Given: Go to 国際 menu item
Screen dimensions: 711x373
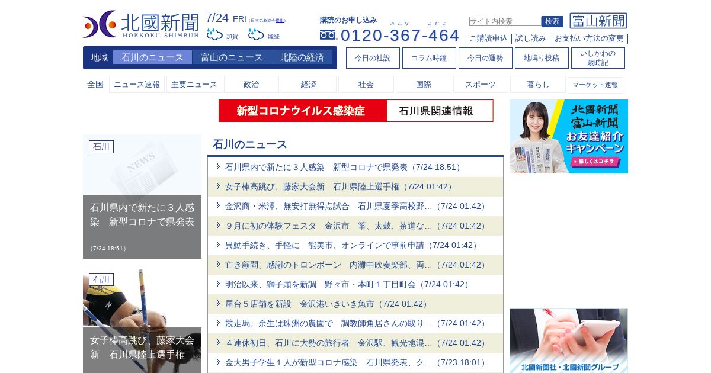Looking at the screenshot, I should tap(424, 85).
